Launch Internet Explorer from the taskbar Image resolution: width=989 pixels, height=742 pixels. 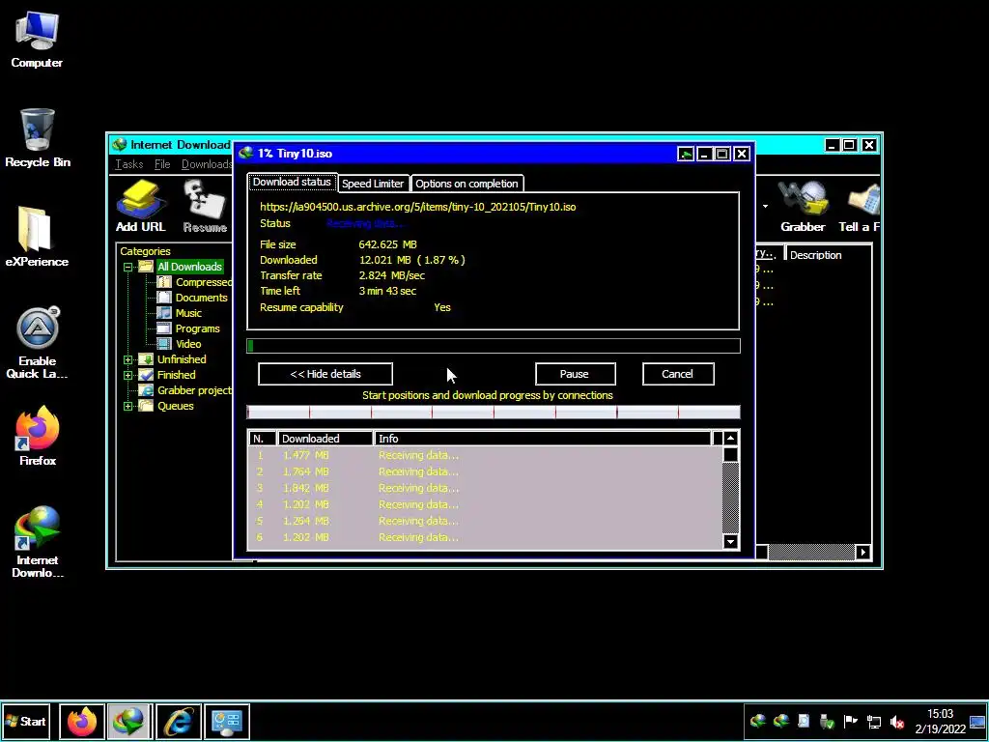[179, 721]
